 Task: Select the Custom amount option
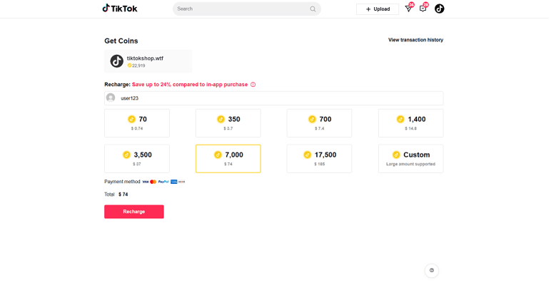[x=410, y=159]
